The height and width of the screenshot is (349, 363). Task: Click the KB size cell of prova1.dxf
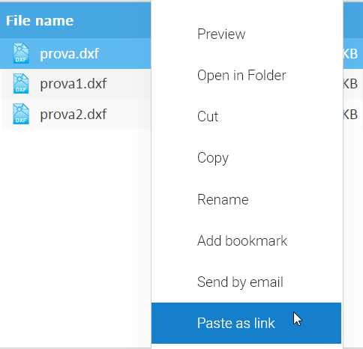[353, 84]
